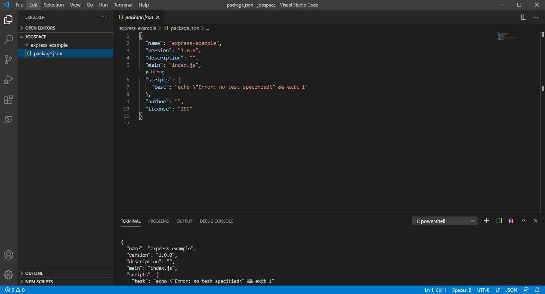Open the powershell terminal selector dropdown
Screen dimensions: 545x294
[x=445, y=221]
